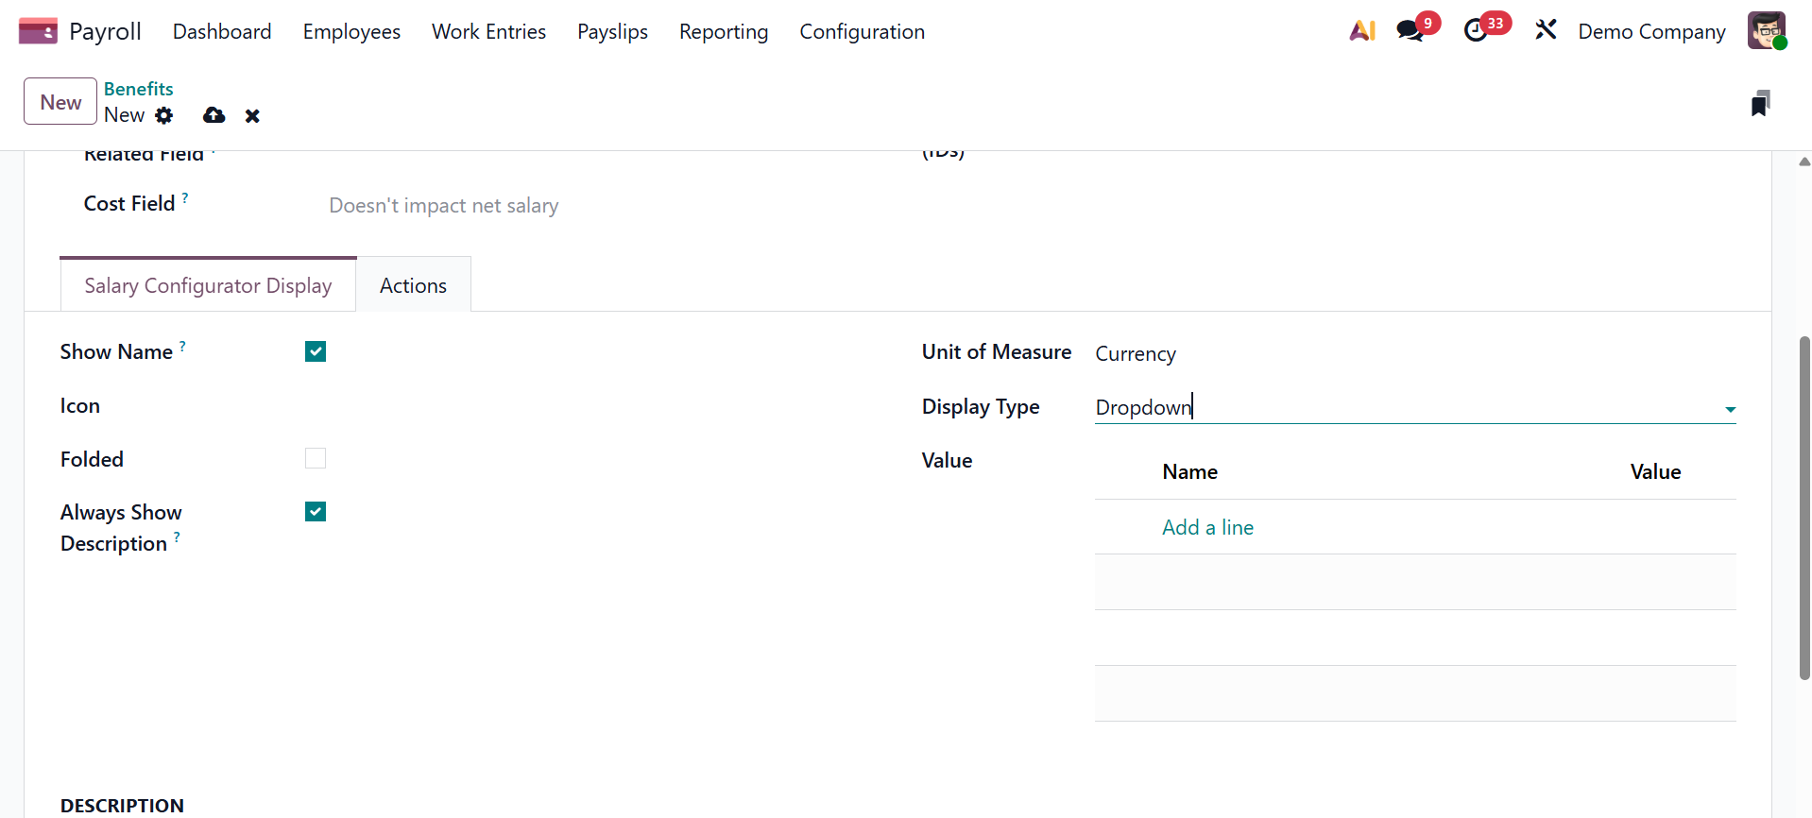Click the New record button

click(x=60, y=102)
